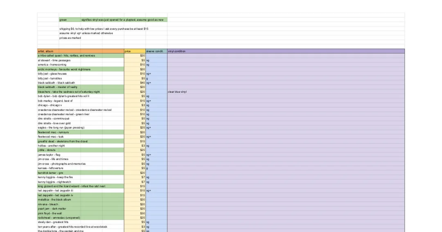The width and height of the screenshot is (442, 232).
Task: Click the $3 price for chicago v
Action: (135, 105)
